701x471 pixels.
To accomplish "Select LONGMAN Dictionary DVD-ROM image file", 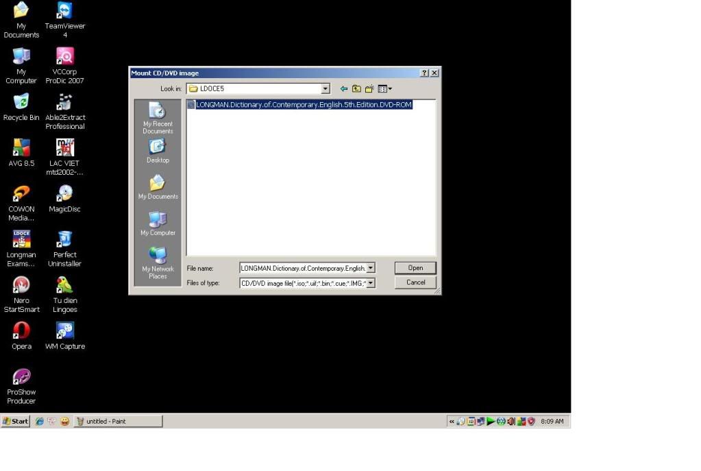I will [x=299, y=105].
